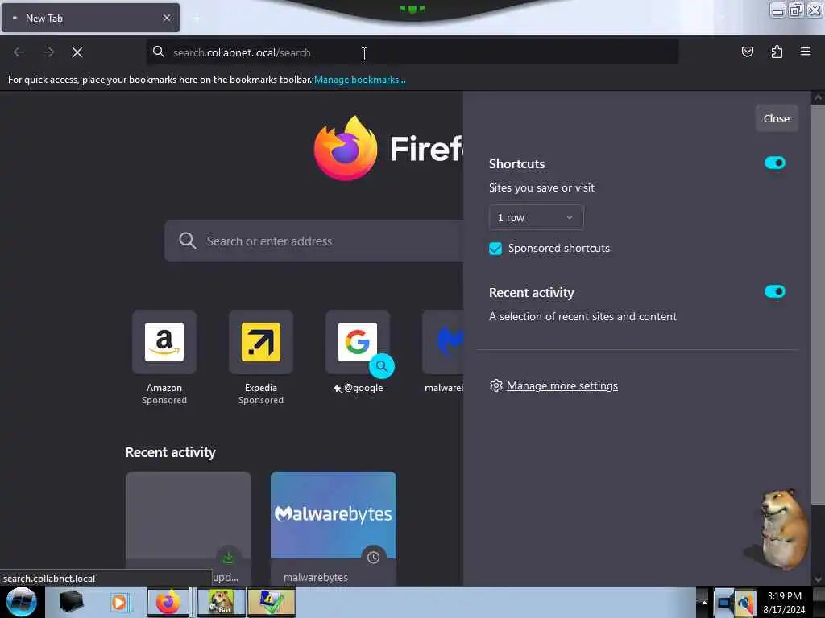Click the system tray icon beside the clock
Screen dimensions: 825x618
pos(745,602)
